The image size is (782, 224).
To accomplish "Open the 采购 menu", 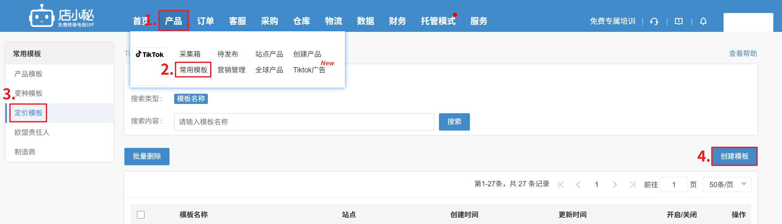I will click(269, 21).
